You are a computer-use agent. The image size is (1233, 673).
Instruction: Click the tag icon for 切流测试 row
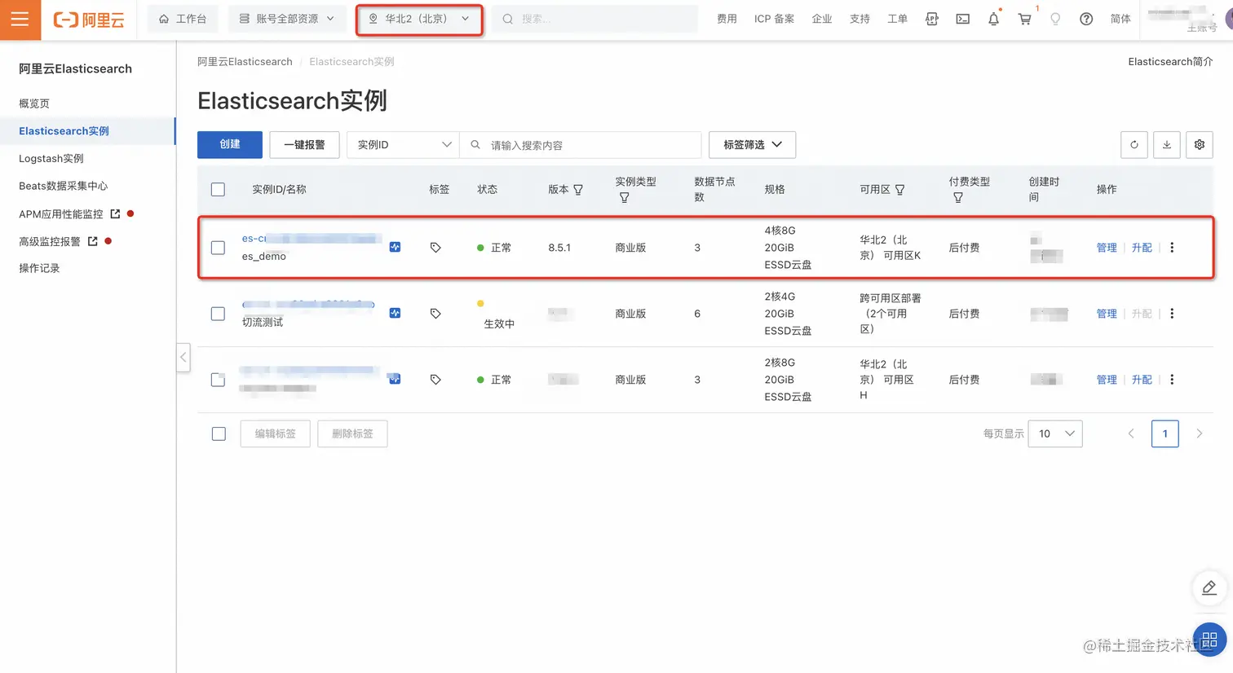(x=435, y=314)
